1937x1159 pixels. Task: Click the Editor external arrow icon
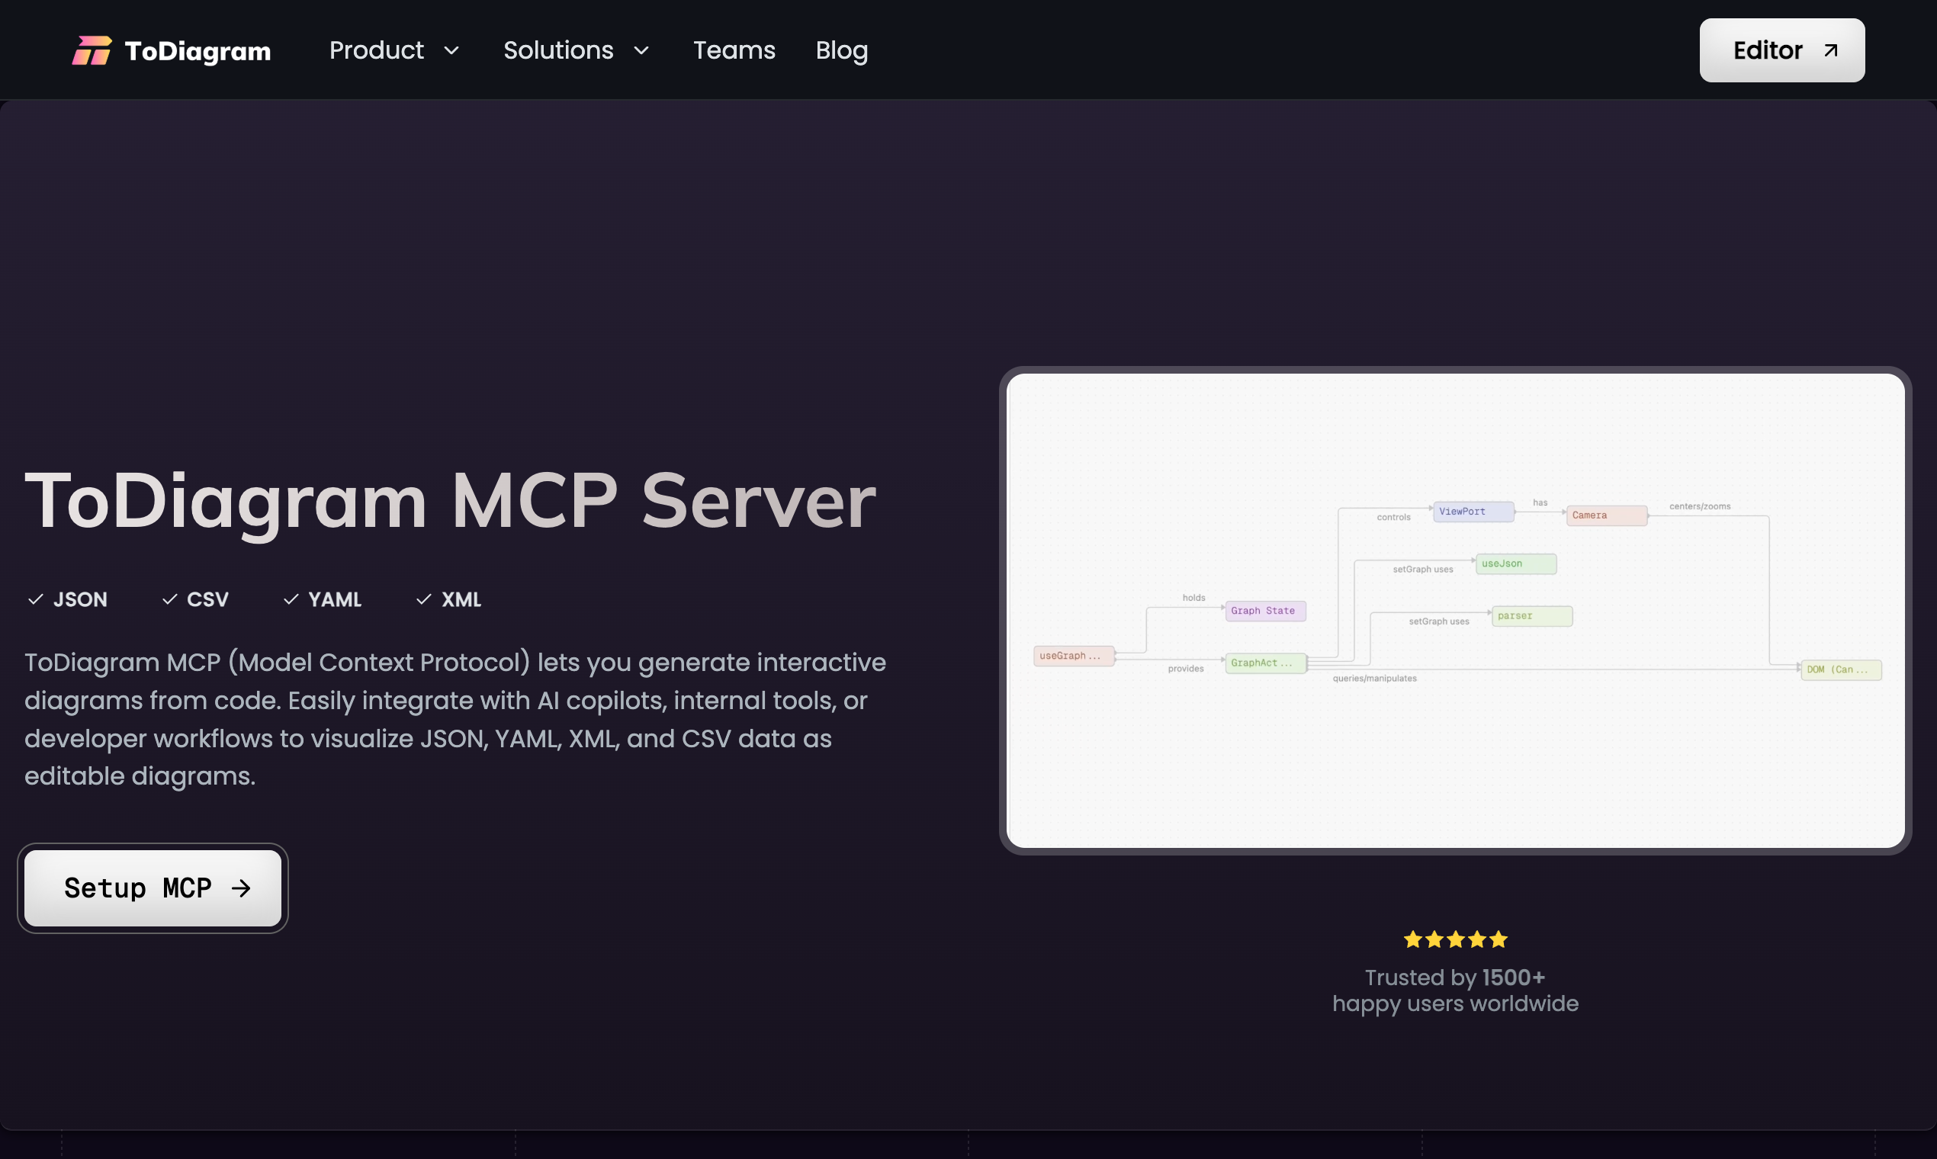(x=1830, y=51)
